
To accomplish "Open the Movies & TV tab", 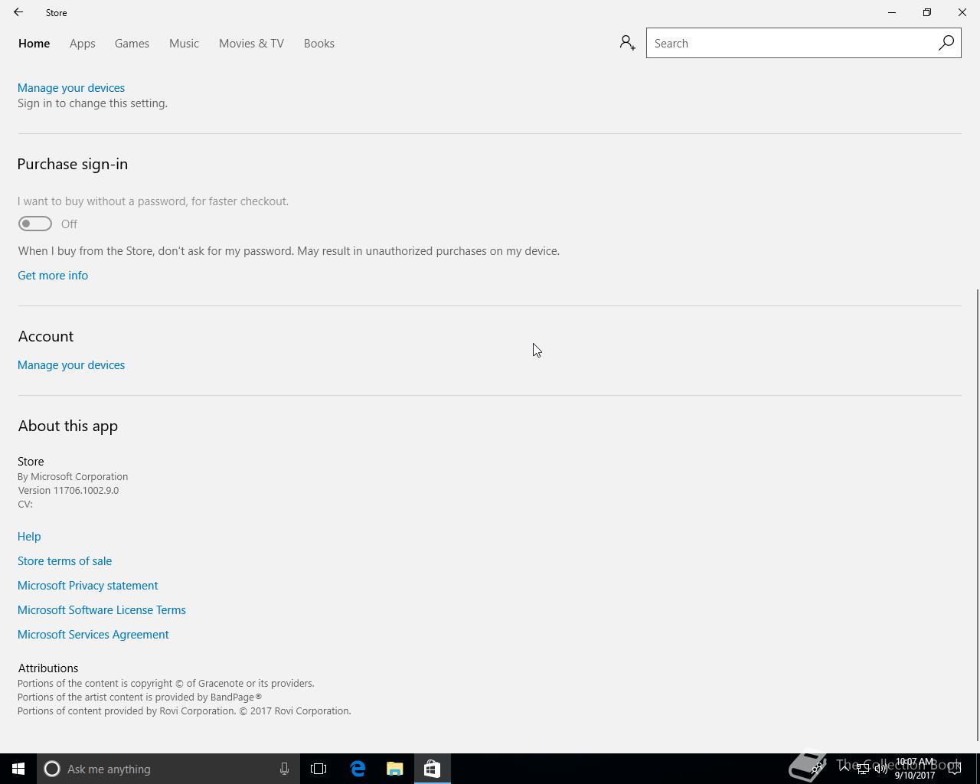I will pos(251,44).
